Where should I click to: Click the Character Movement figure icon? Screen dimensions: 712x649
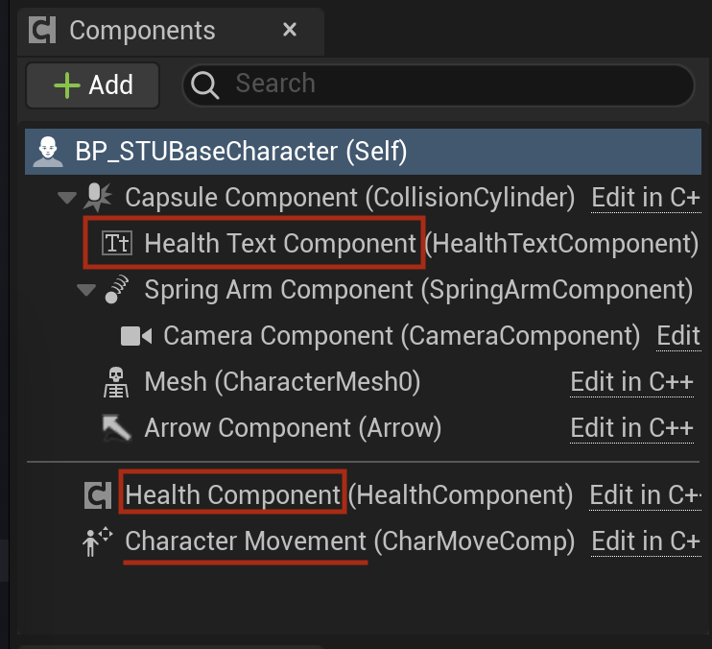(x=98, y=541)
